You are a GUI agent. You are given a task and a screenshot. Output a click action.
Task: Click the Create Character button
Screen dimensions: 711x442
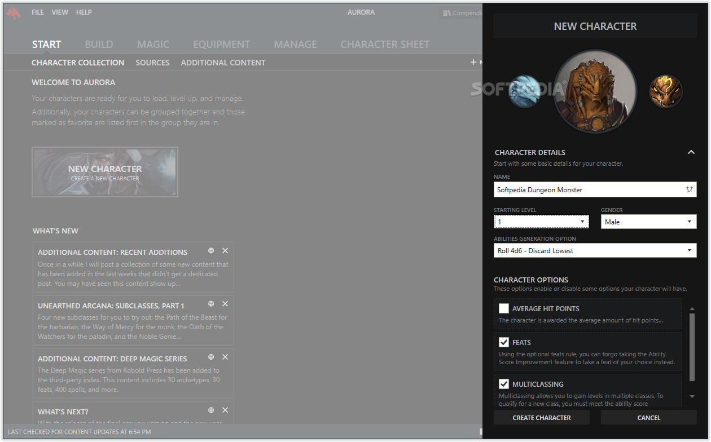[542, 417]
